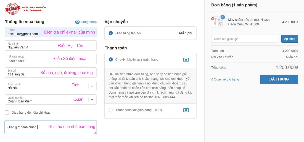The width and height of the screenshot is (304, 142).
Task: Click the Đăng nhập login link
Action: point(89,22)
